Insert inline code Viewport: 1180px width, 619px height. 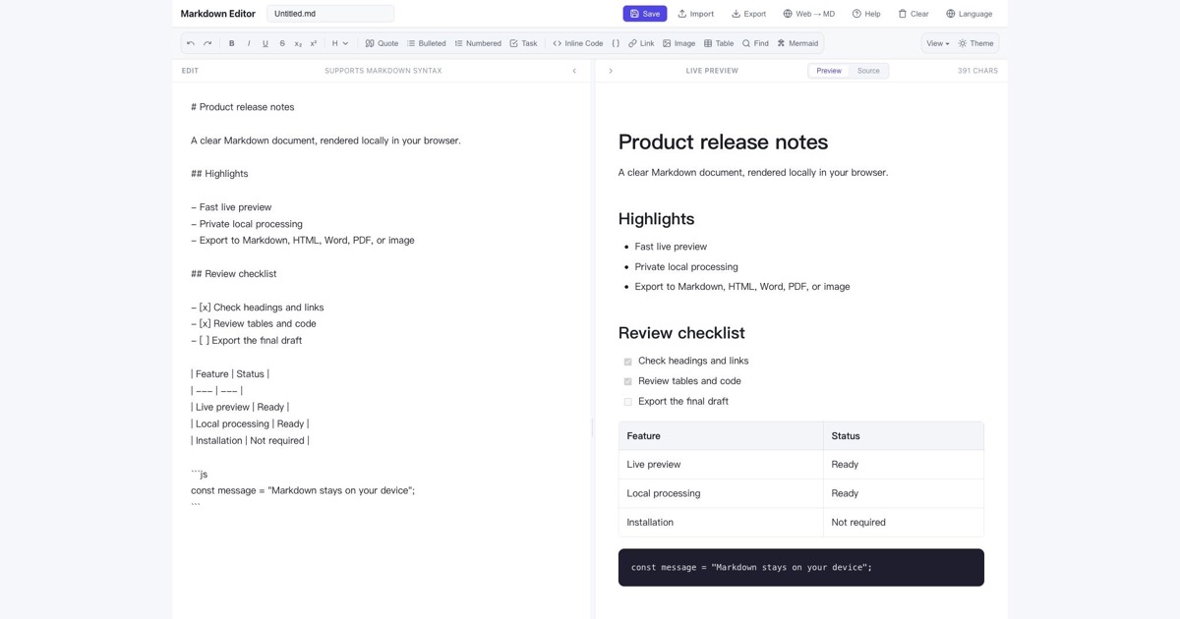pos(578,43)
